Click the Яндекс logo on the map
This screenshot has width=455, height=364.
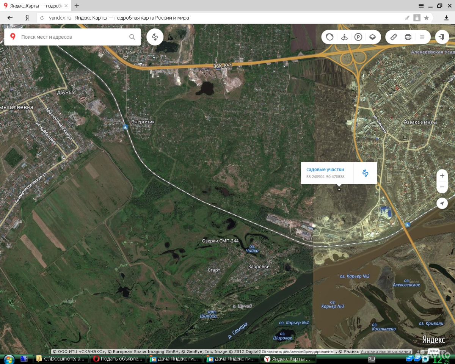coord(434,340)
